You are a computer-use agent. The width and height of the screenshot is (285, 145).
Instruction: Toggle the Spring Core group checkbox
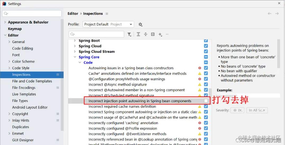click(206, 57)
